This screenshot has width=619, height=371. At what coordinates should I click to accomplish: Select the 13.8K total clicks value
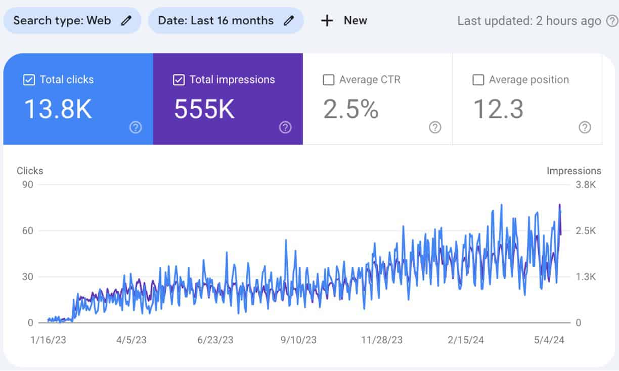(58, 109)
